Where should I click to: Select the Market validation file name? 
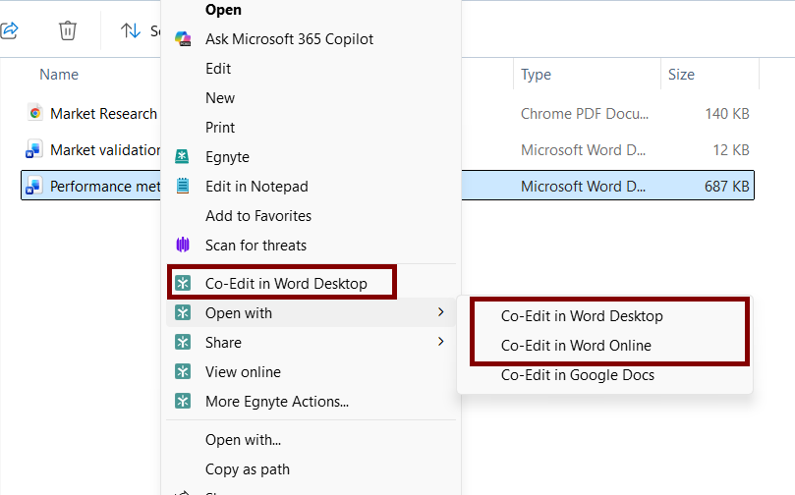click(x=105, y=150)
